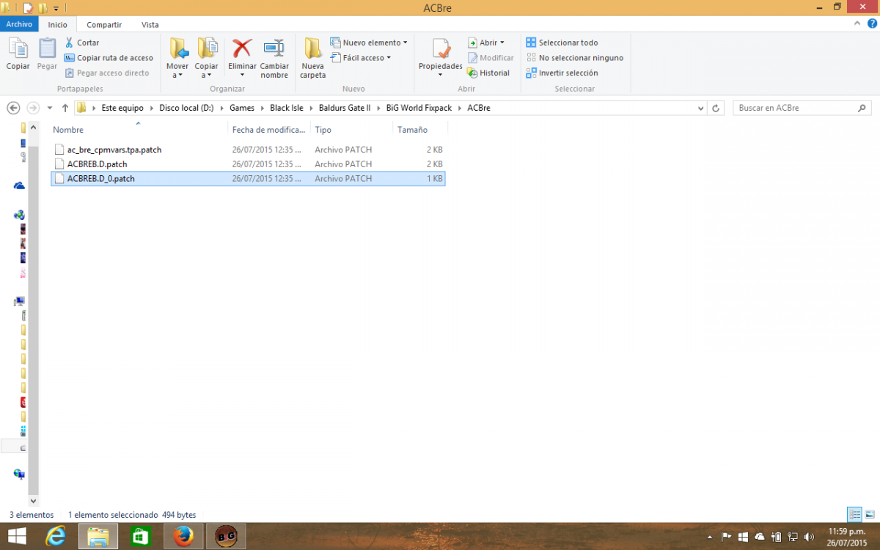Select Copiar ruta de acceso
The image size is (880, 550).
(109, 58)
